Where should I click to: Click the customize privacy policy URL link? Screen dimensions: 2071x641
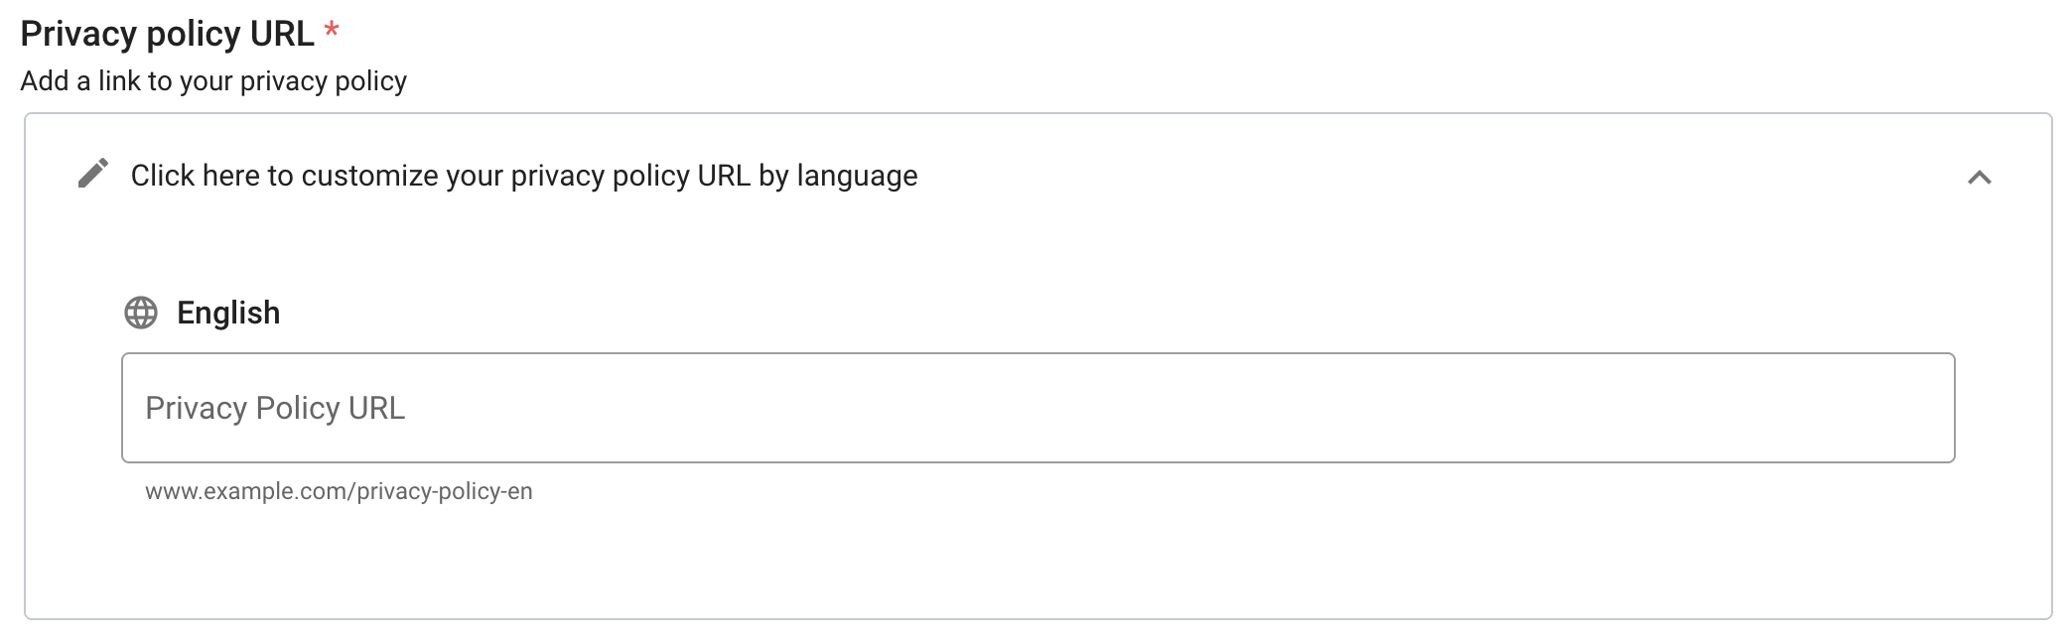click(524, 177)
